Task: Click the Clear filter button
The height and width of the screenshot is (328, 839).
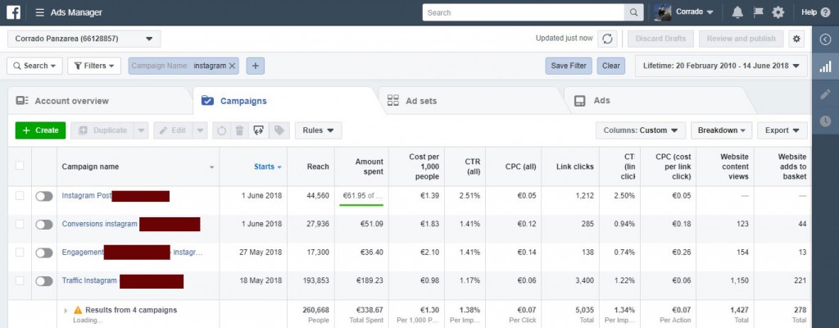Action: (610, 66)
